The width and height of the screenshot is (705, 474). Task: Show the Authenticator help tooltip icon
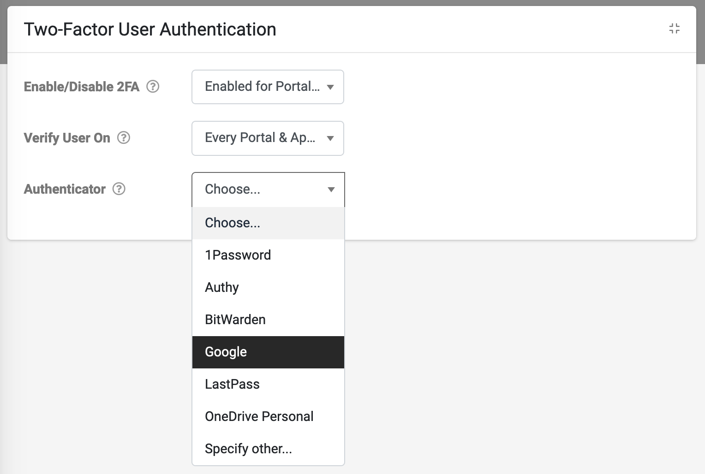click(x=119, y=189)
